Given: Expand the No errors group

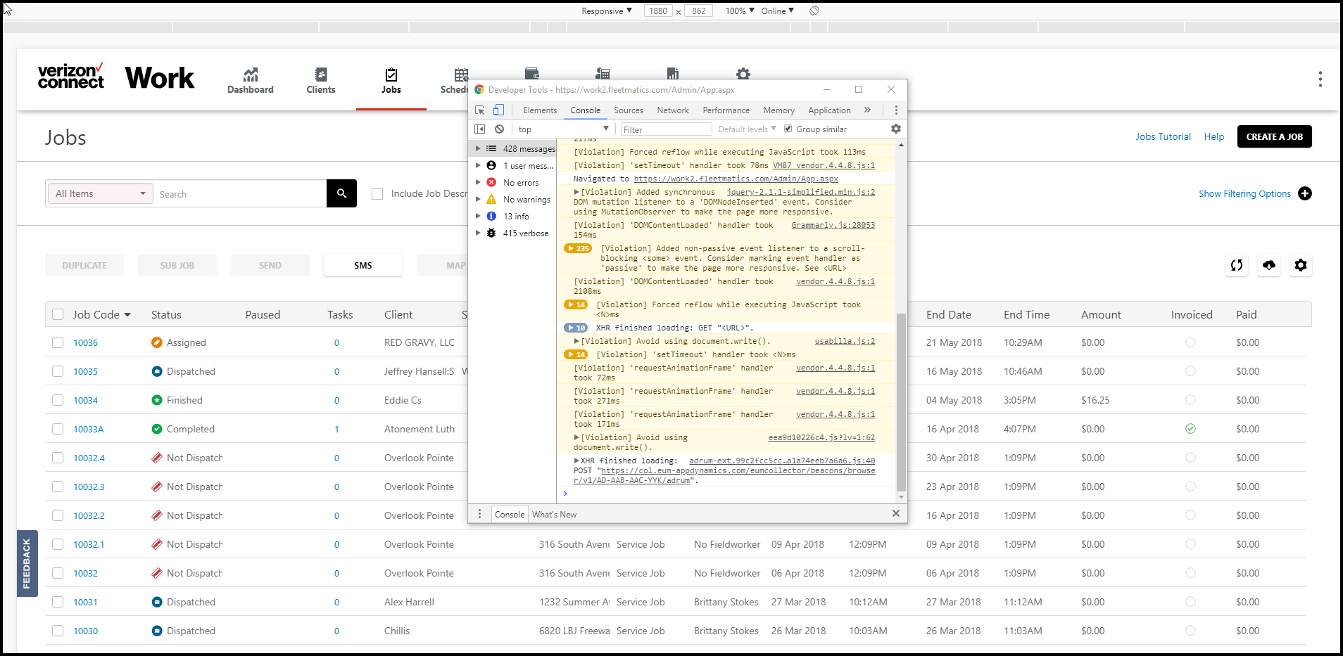Looking at the screenshot, I should pyautogui.click(x=478, y=182).
